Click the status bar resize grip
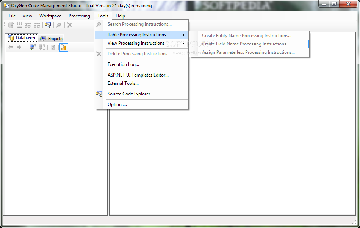Viewport: 360px width, 228px height. 354,222
